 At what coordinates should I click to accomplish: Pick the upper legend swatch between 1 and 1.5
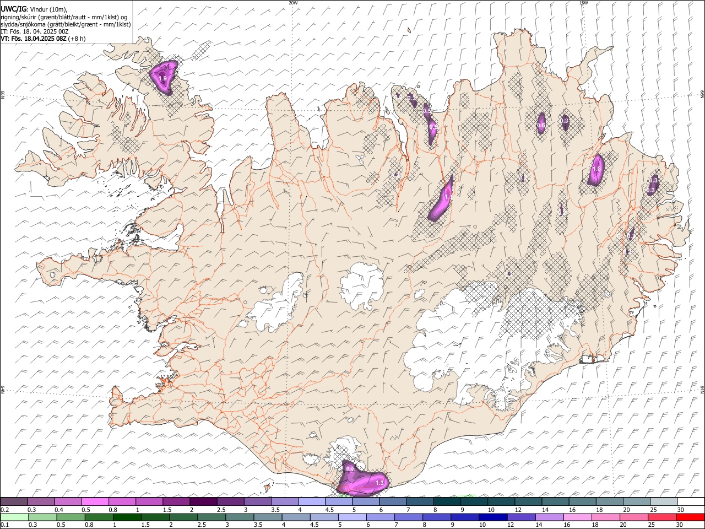149,502
